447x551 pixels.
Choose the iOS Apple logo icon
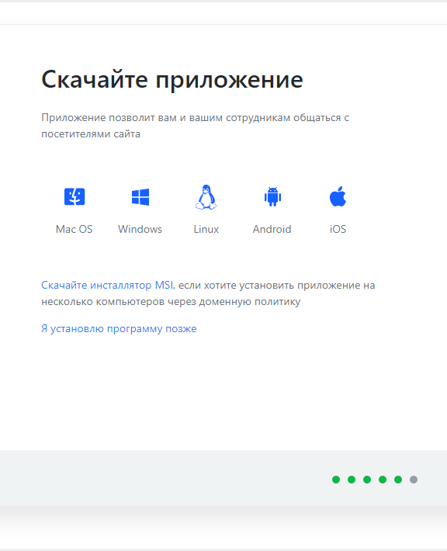tap(338, 196)
